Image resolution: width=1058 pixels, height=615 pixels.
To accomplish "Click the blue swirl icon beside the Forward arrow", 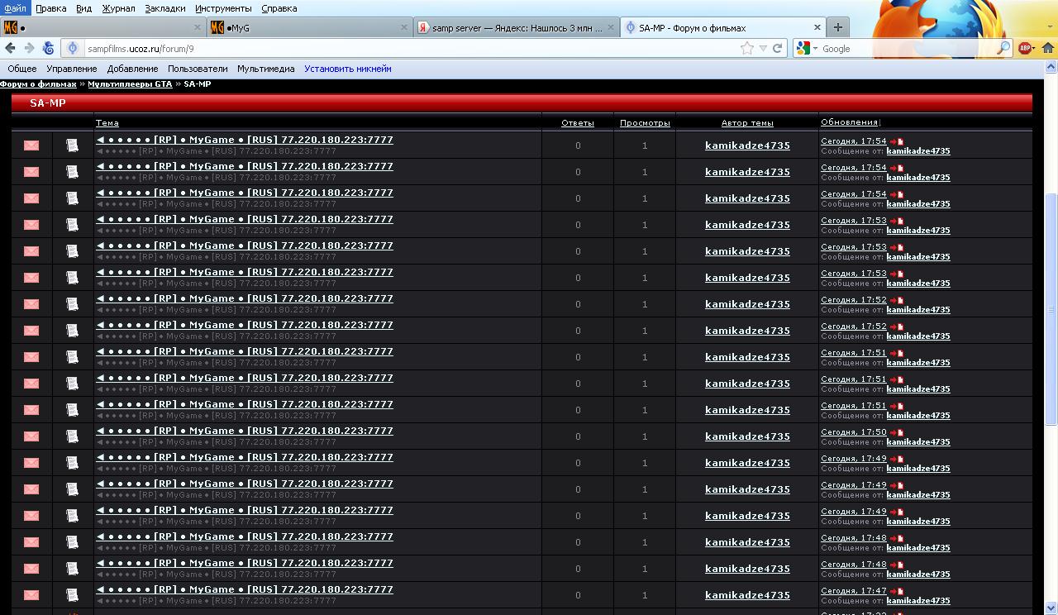I will pyautogui.click(x=48, y=48).
